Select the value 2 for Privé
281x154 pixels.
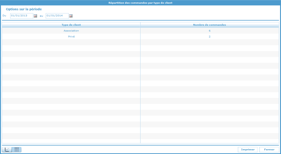[x=210, y=37]
